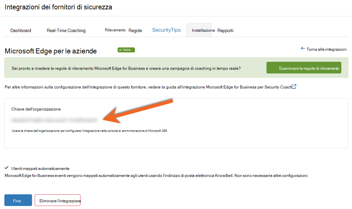
Task: Click the Integrazioni dei fornitori di sicurezza title
Action: pos(58,7)
